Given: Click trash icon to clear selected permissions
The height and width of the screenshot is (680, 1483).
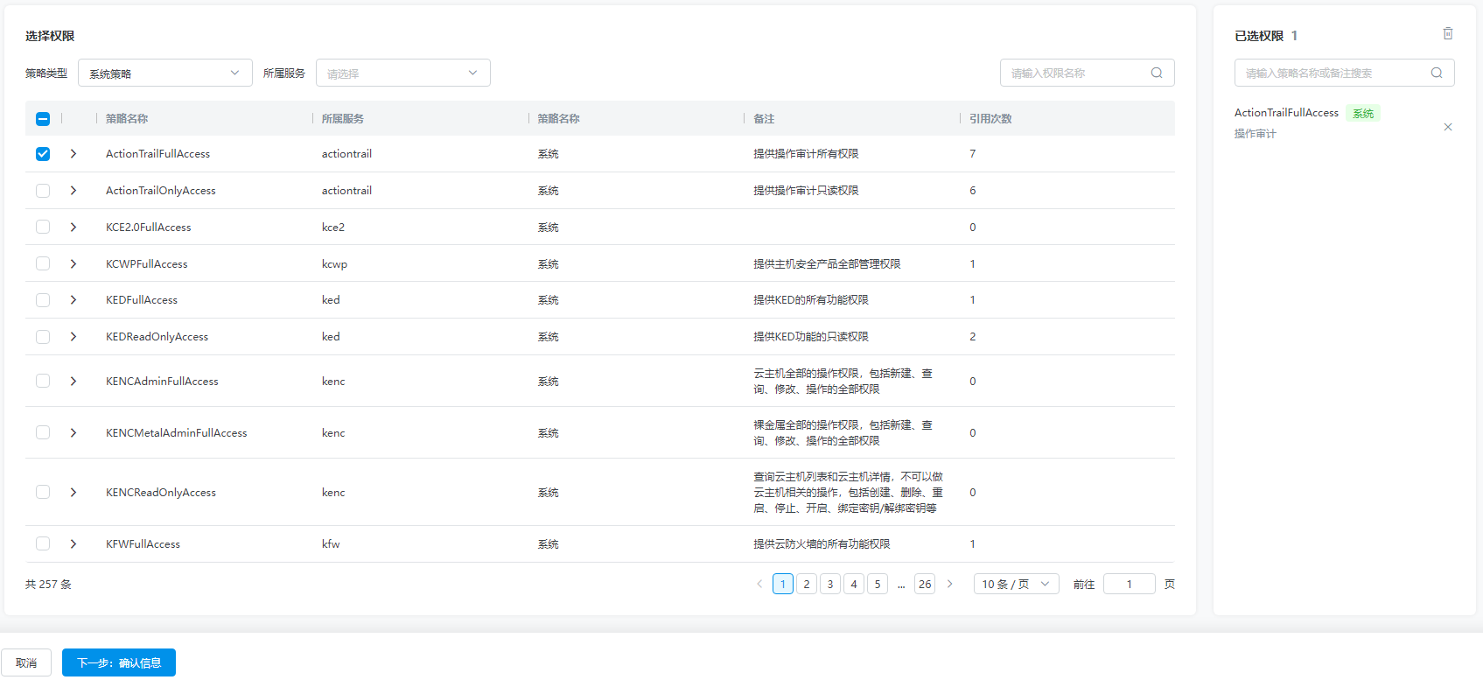Looking at the screenshot, I should click(x=1447, y=34).
